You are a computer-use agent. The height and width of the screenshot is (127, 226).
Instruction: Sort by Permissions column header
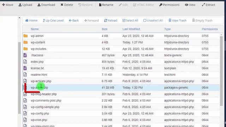[210, 29]
